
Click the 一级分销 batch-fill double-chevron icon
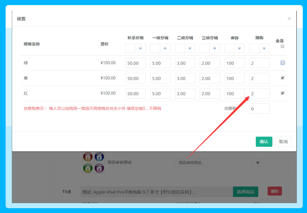(x=165, y=48)
